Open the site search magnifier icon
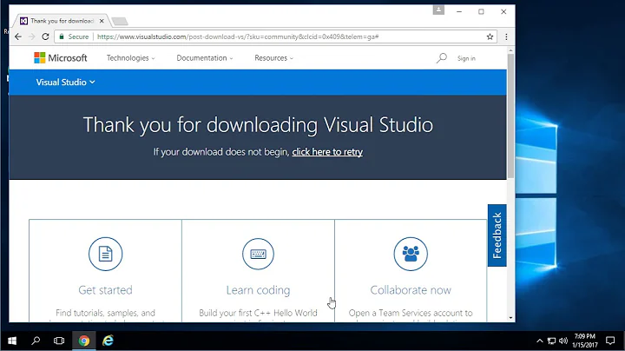The height and width of the screenshot is (351, 625). pyautogui.click(x=441, y=58)
